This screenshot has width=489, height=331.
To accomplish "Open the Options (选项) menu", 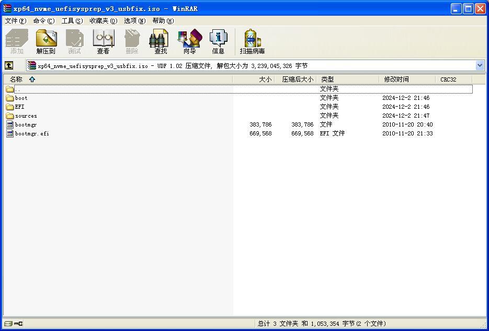I will tap(135, 21).
